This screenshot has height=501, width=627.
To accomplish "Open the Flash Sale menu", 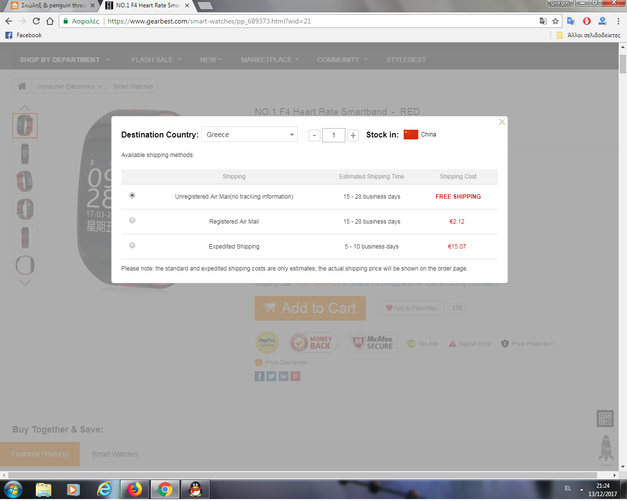I will (x=156, y=60).
